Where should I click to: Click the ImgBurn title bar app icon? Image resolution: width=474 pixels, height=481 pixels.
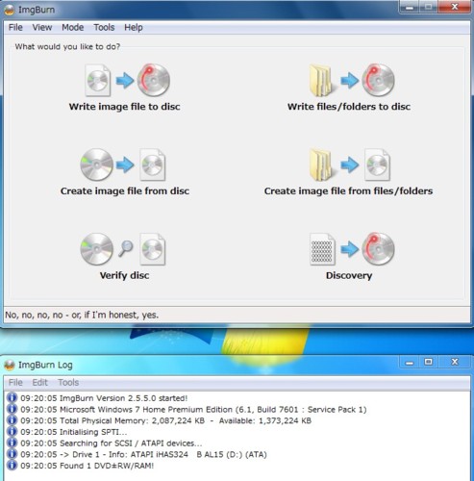pos(10,10)
